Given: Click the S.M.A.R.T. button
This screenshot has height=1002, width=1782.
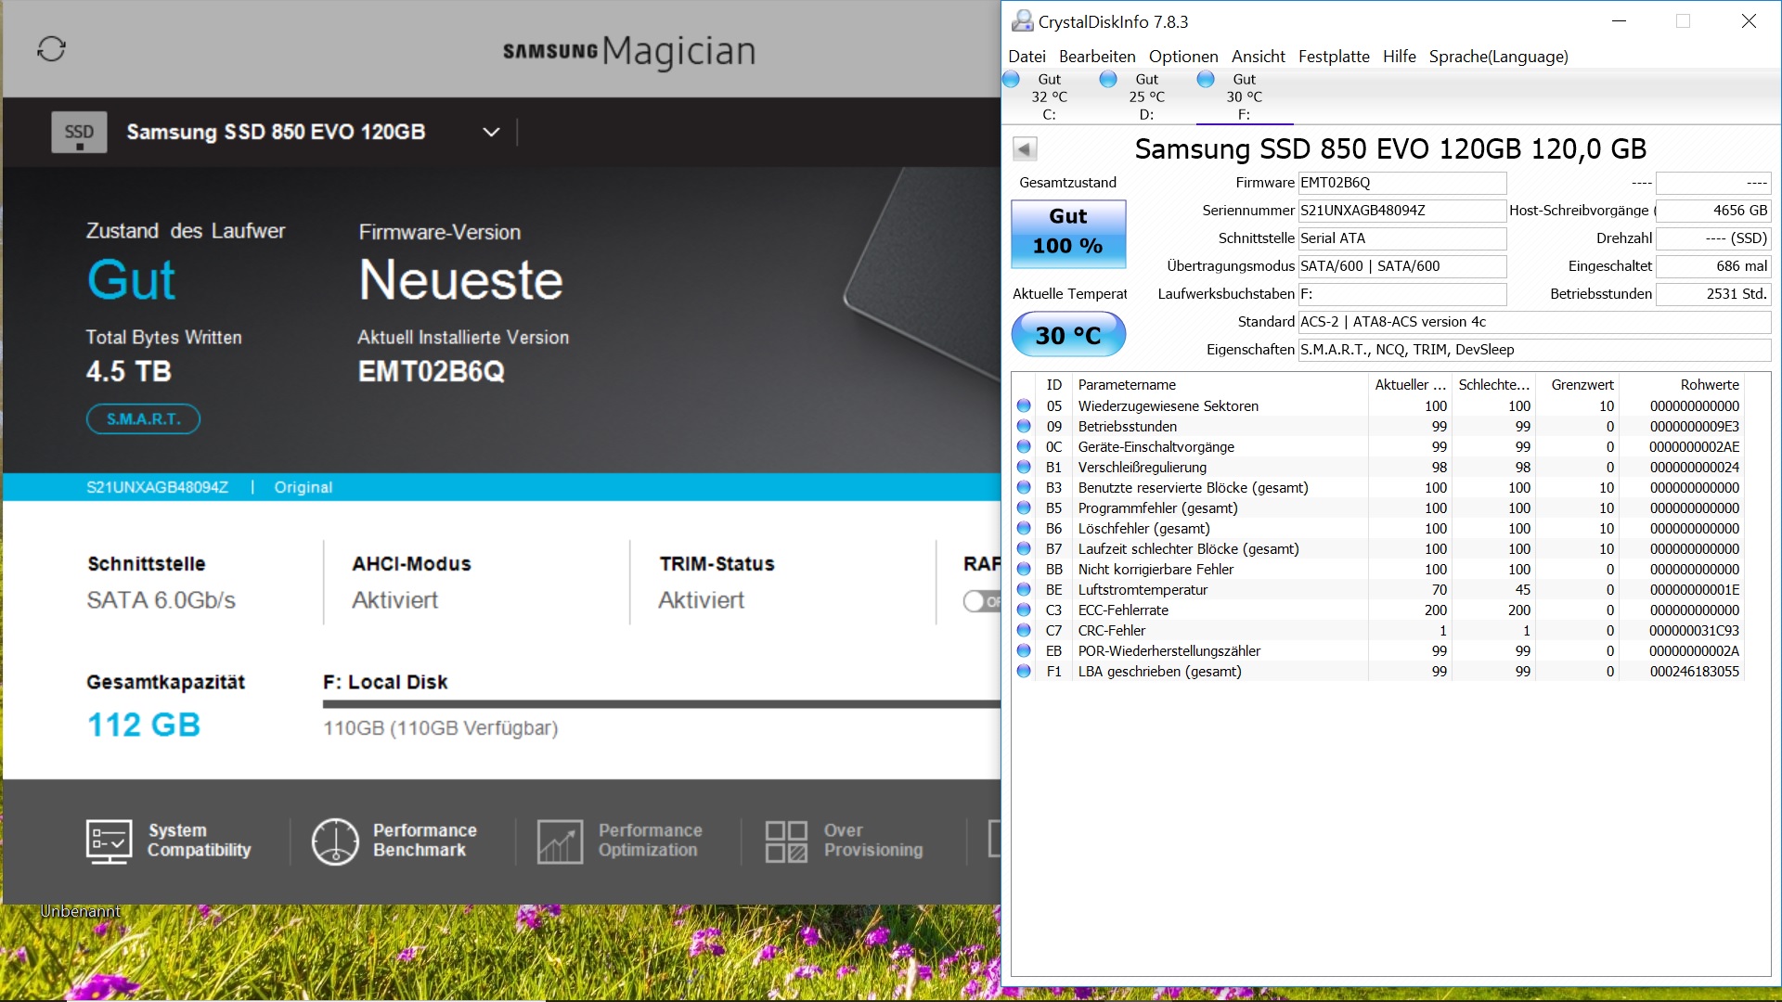Looking at the screenshot, I should point(143,419).
